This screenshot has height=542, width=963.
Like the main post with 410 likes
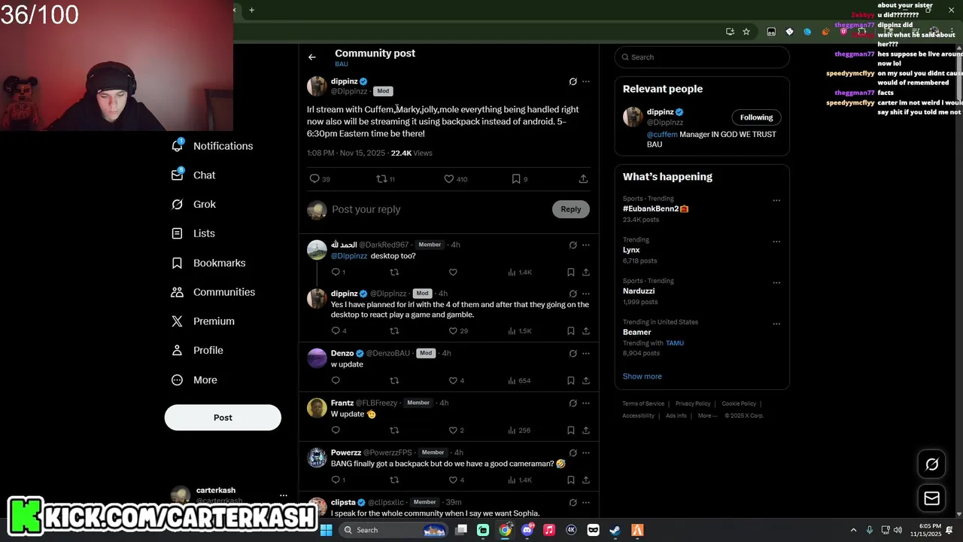tap(455, 179)
